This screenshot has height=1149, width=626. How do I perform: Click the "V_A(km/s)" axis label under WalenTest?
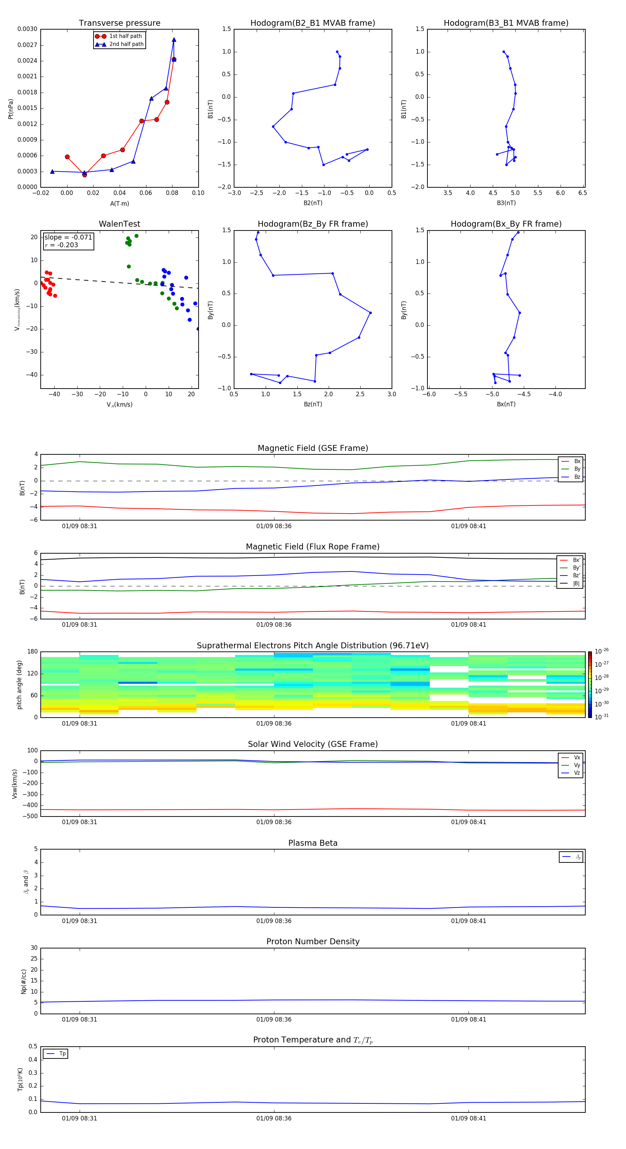click(119, 405)
